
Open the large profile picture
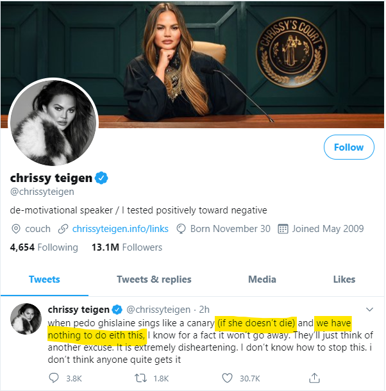click(53, 123)
